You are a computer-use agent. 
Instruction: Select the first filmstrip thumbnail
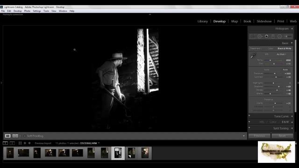(x=10, y=153)
